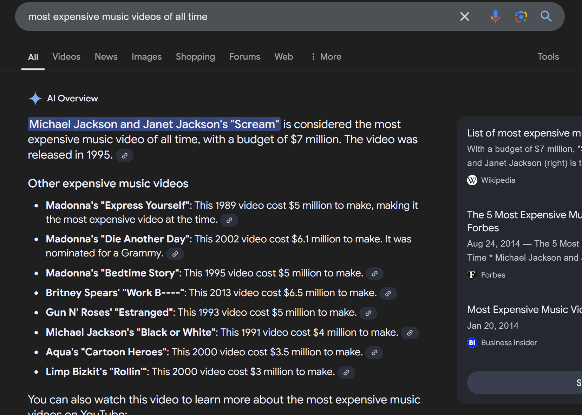Click the Business Insider source name

click(x=509, y=343)
